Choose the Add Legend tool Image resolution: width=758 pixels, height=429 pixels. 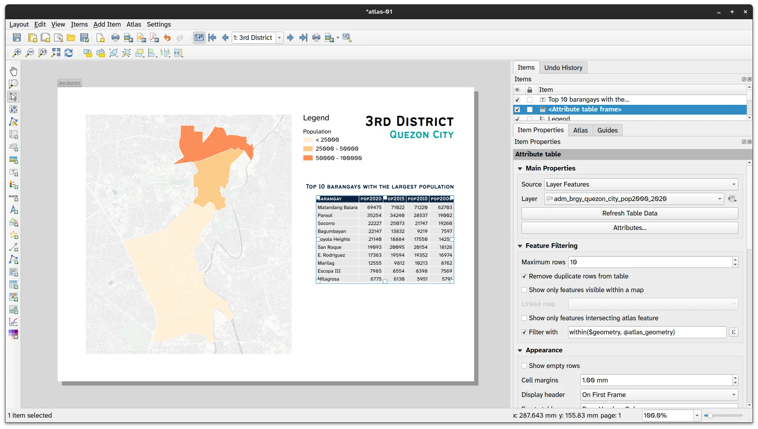pyautogui.click(x=14, y=185)
